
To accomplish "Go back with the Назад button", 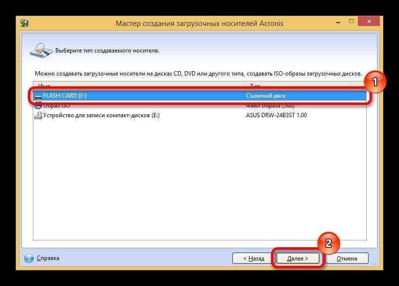I will click(253, 259).
